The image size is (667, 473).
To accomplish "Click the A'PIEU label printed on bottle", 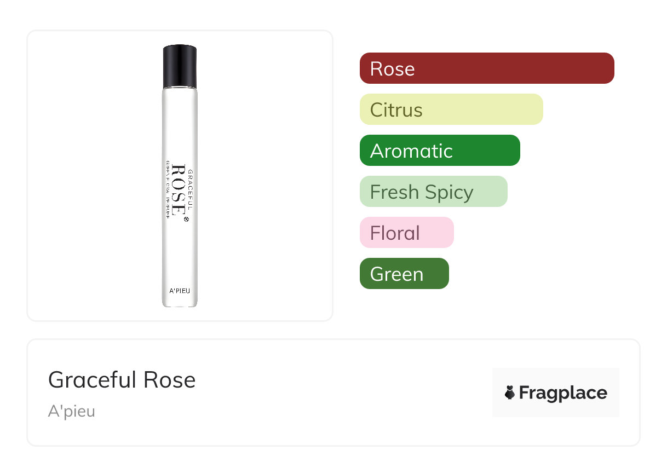I will coord(180,291).
